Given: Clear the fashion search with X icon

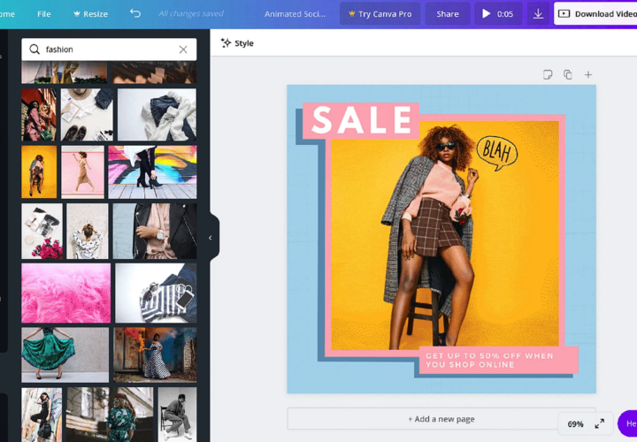Looking at the screenshot, I should 183,50.
